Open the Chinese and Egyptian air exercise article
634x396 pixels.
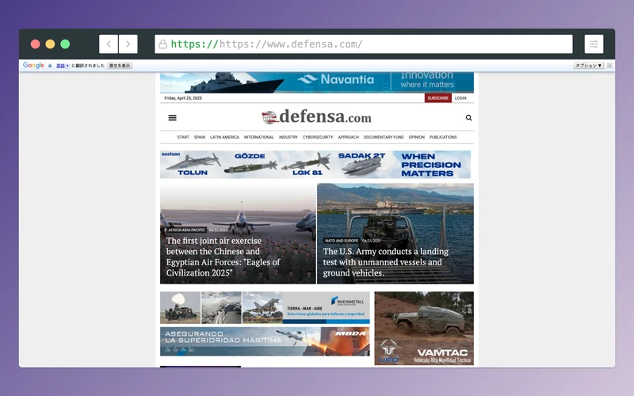point(223,257)
